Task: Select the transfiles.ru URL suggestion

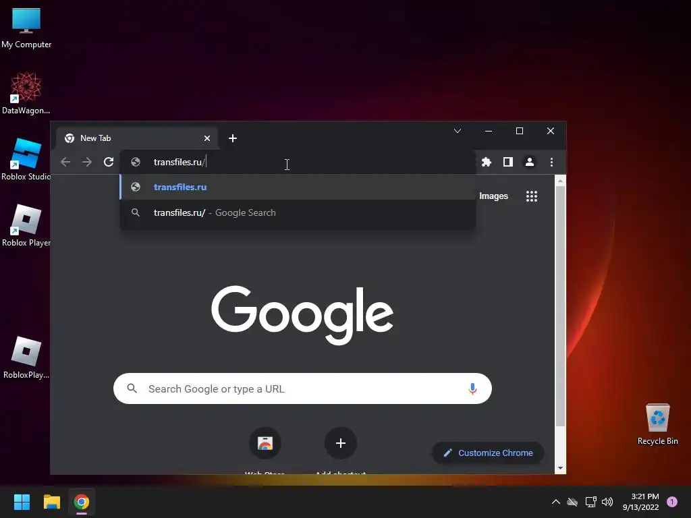Action: (298, 188)
